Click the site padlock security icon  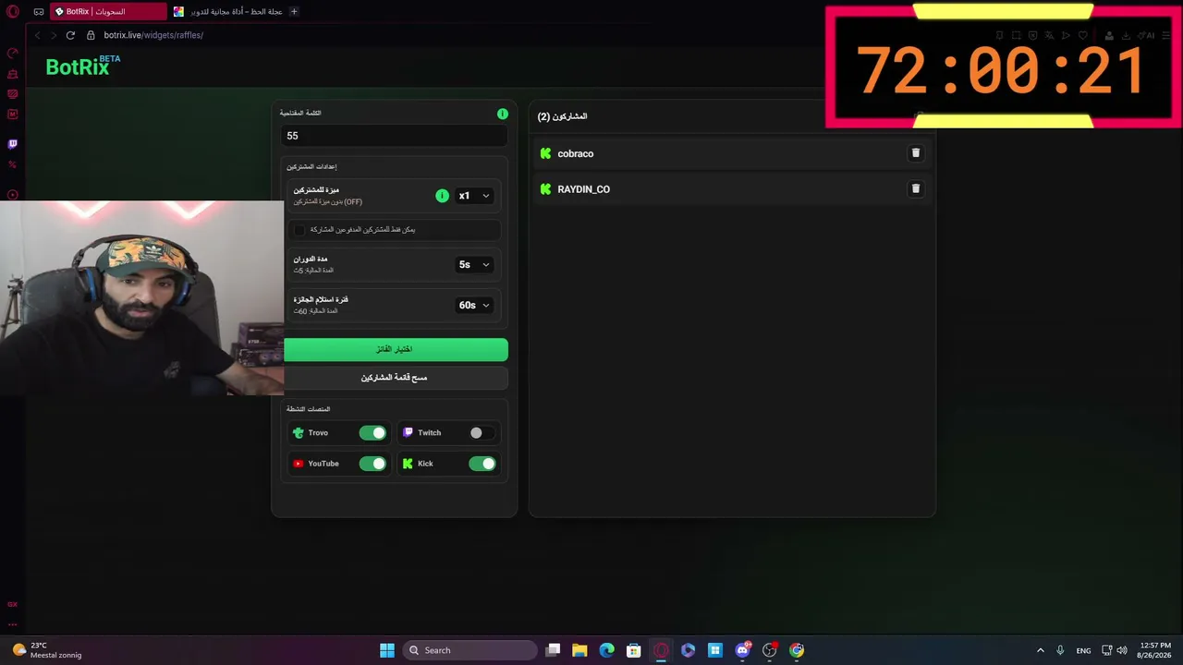[x=91, y=35]
